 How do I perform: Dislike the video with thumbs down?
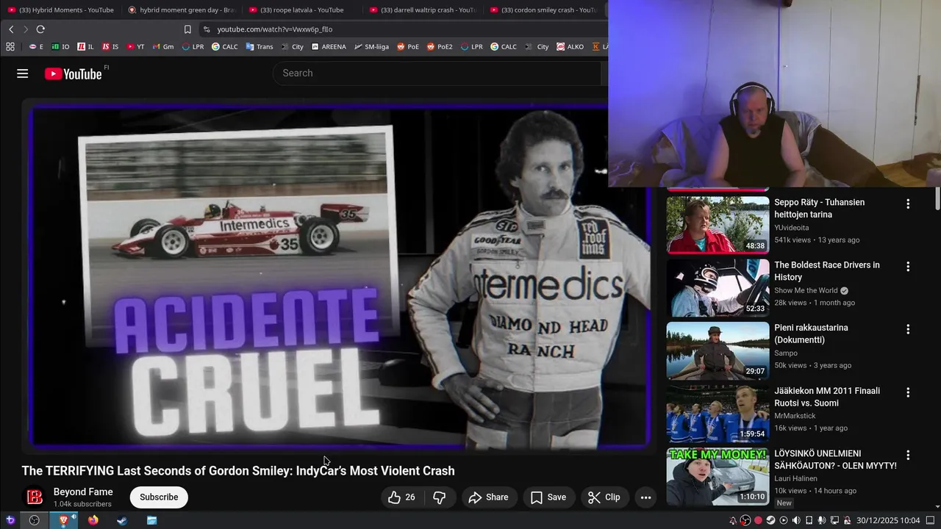pos(439,497)
